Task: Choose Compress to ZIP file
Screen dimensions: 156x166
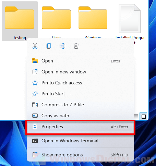Action: point(80,105)
